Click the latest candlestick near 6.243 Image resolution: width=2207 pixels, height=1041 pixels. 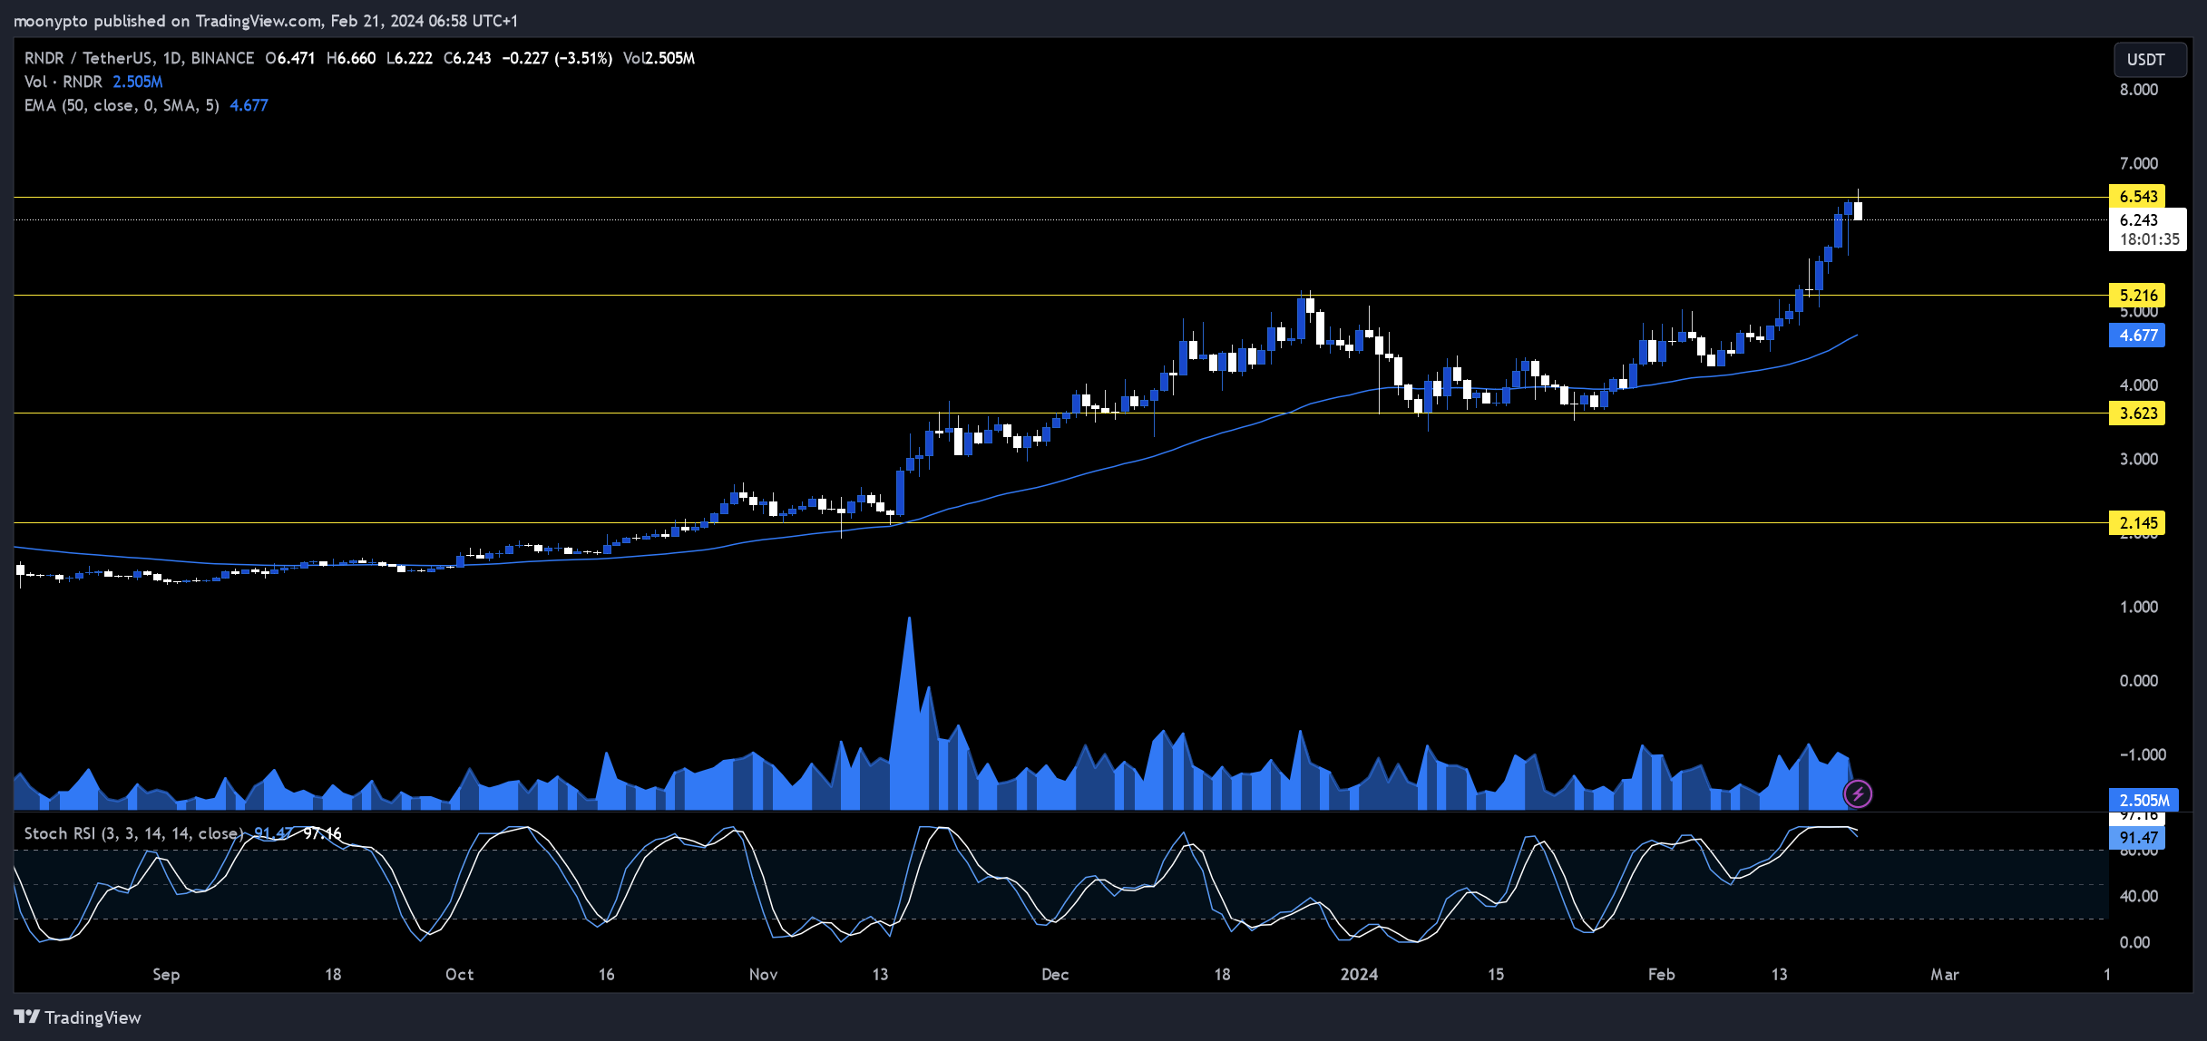tap(1858, 211)
